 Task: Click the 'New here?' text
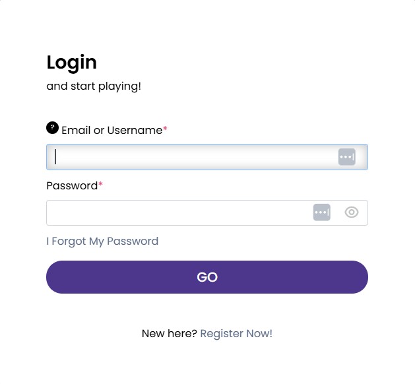click(170, 333)
